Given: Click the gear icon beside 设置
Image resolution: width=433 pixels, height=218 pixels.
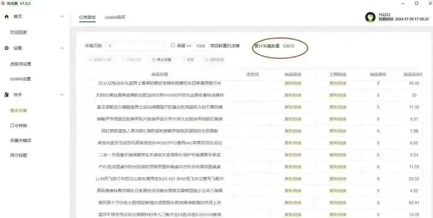Looking at the screenshot, I should coord(6,48).
